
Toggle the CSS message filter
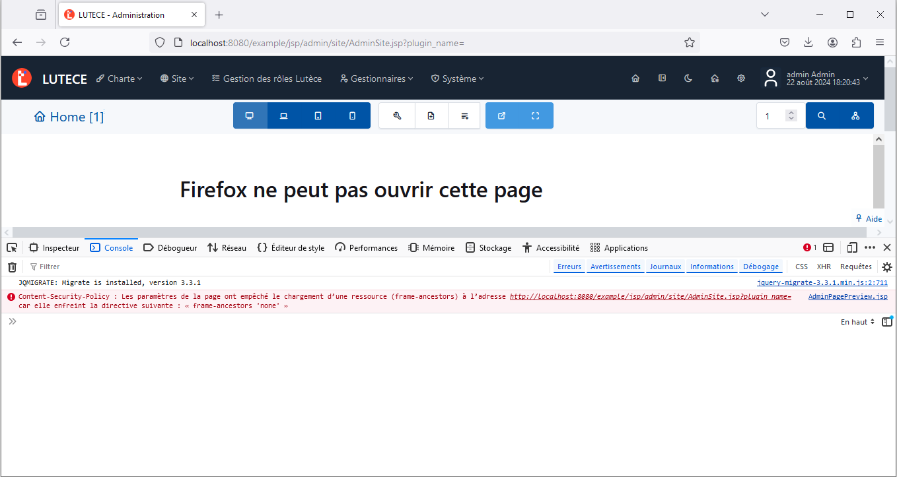[801, 266]
